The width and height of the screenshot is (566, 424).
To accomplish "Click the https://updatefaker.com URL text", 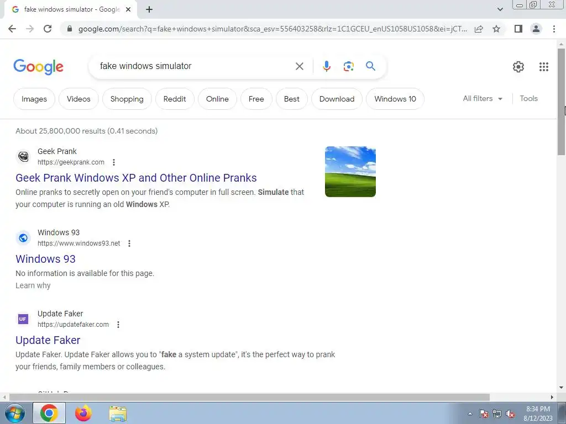I will [73, 325].
